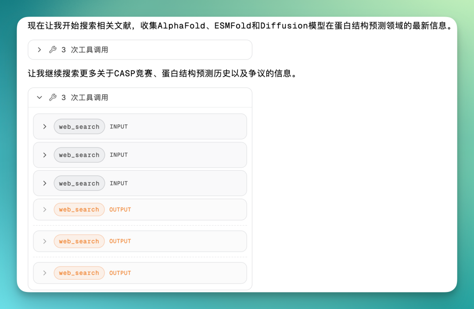474x309 pixels.
Task: Click the INPUT label in the second web_search row
Action: tap(118, 155)
